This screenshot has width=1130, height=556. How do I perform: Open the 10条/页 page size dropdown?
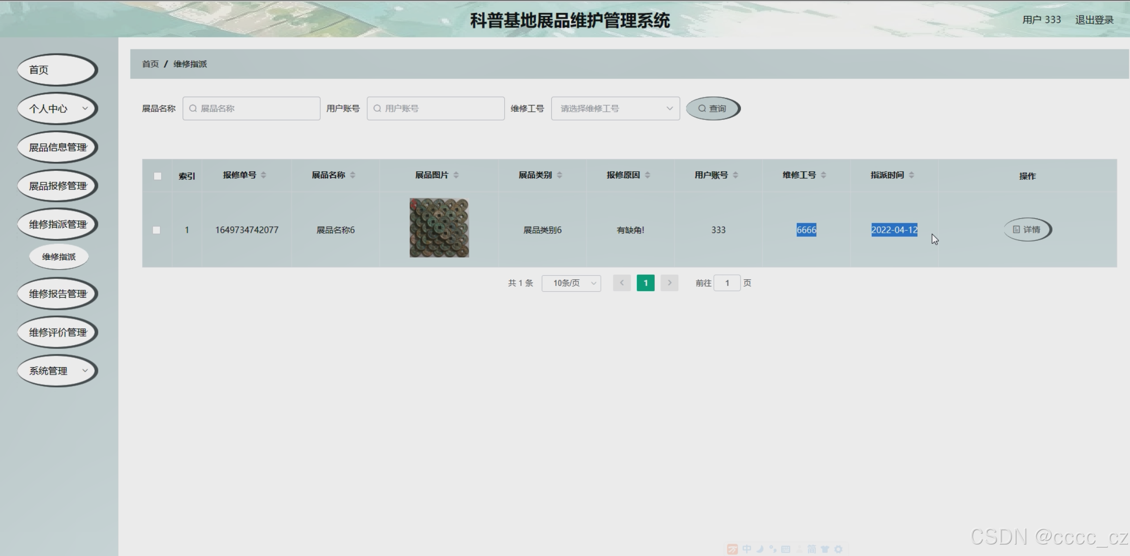pyautogui.click(x=571, y=283)
